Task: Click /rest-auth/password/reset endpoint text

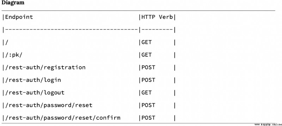Action: click(x=49, y=105)
